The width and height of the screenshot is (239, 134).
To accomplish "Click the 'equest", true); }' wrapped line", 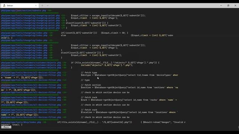I will (x=12, y=125).
